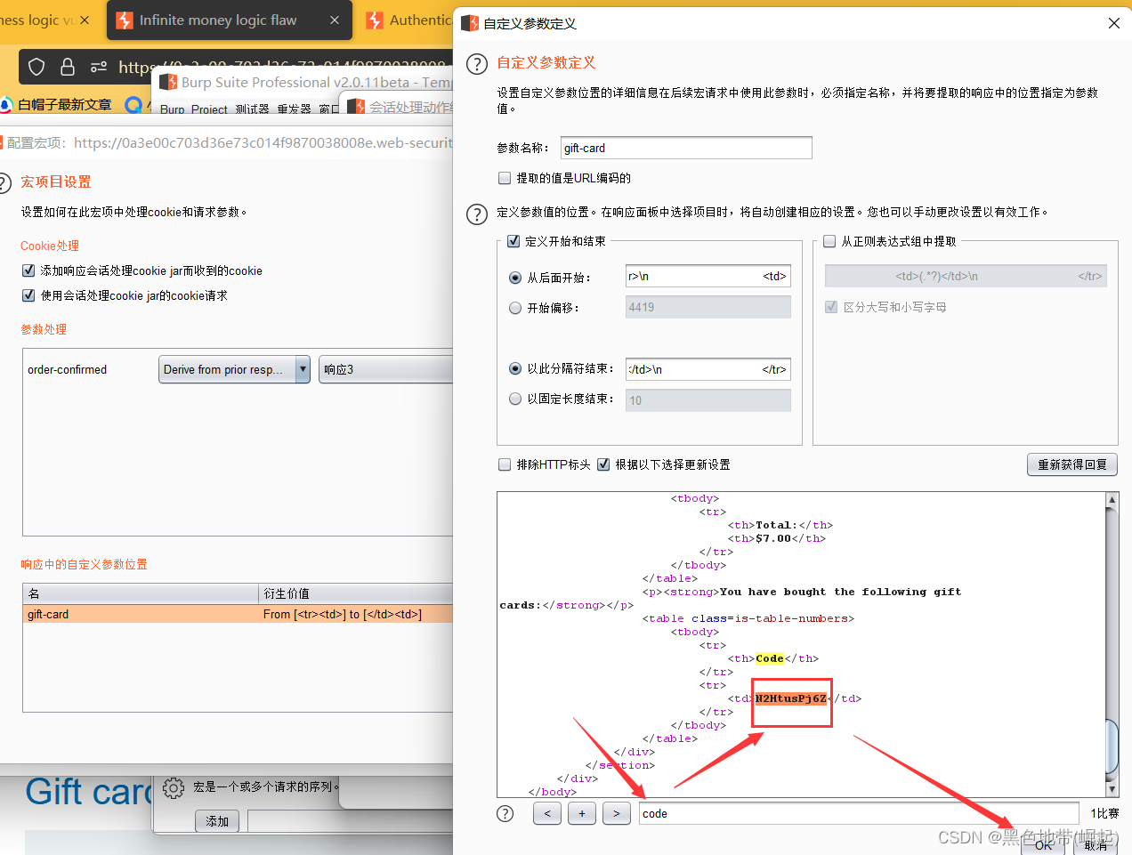Open Derive from prior response dropdown for order-confirmed
The image size is (1132, 855).
(234, 369)
